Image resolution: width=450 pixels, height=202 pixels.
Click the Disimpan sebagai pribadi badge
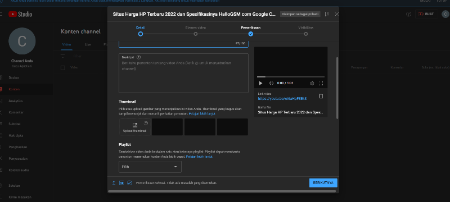tap(300, 14)
